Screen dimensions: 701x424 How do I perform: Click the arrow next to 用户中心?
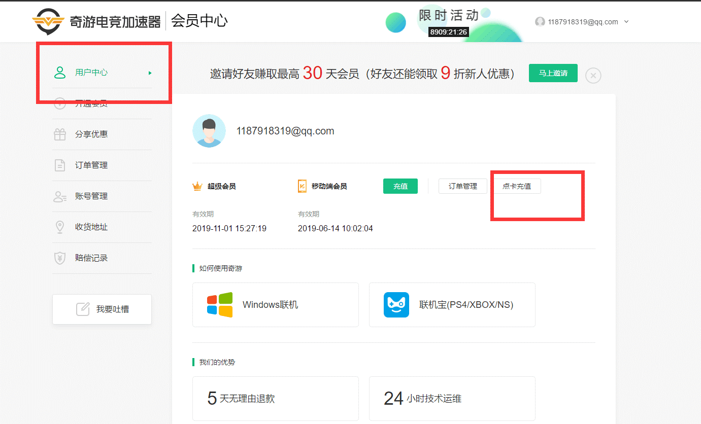pos(150,73)
